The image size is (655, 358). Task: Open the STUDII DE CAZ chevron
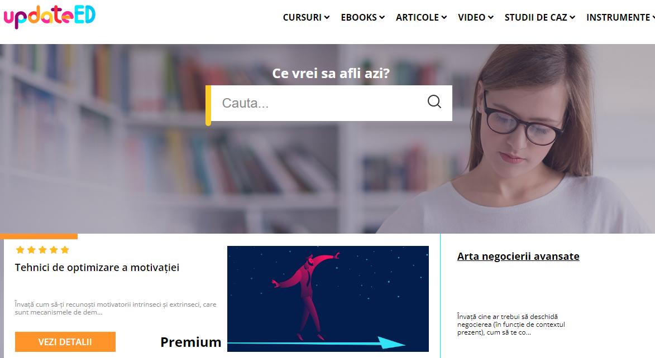point(572,17)
